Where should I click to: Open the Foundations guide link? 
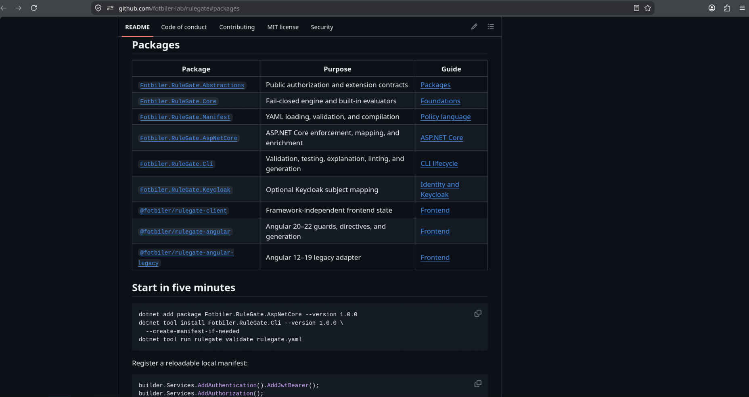[x=440, y=101]
